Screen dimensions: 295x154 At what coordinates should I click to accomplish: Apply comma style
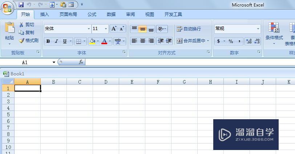pyautogui.click(x=239, y=41)
